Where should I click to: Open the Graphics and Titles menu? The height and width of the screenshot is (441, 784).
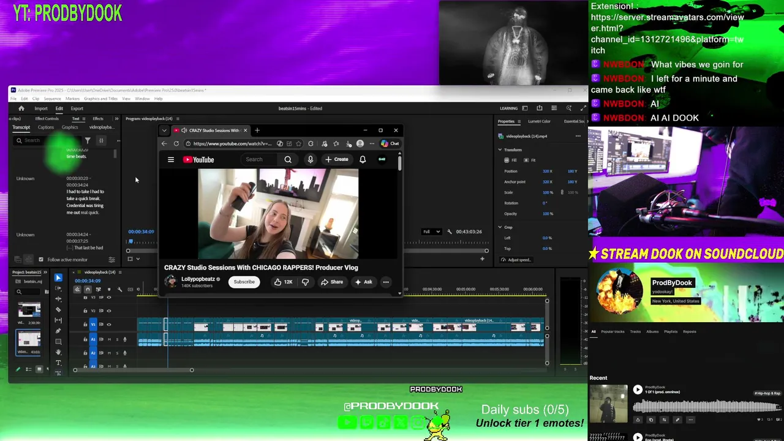click(100, 99)
